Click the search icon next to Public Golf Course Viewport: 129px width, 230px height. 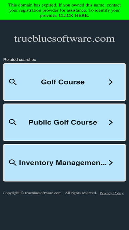click(x=13, y=122)
